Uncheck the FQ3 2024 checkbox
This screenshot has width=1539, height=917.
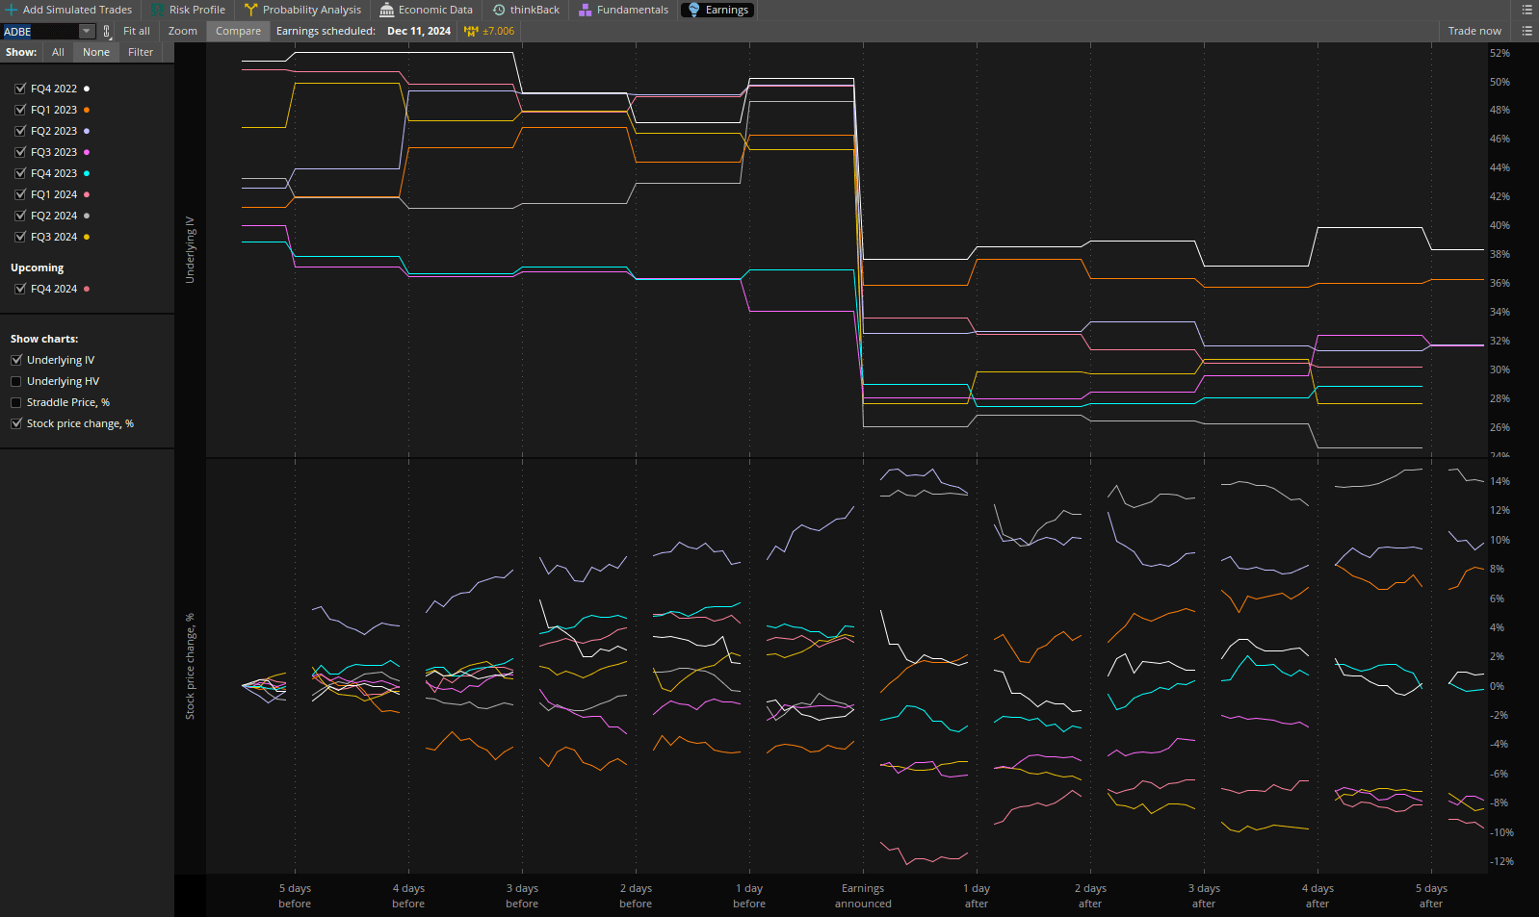(20, 237)
